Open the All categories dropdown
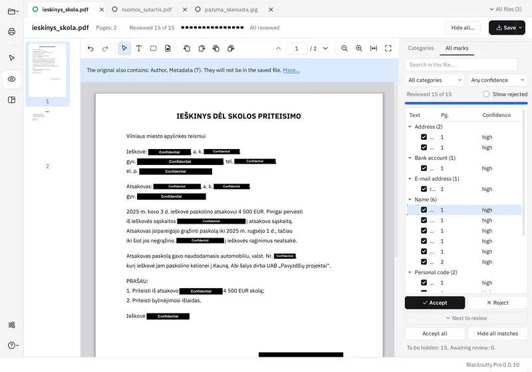This screenshot has width=532, height=372. click(435, 80)
